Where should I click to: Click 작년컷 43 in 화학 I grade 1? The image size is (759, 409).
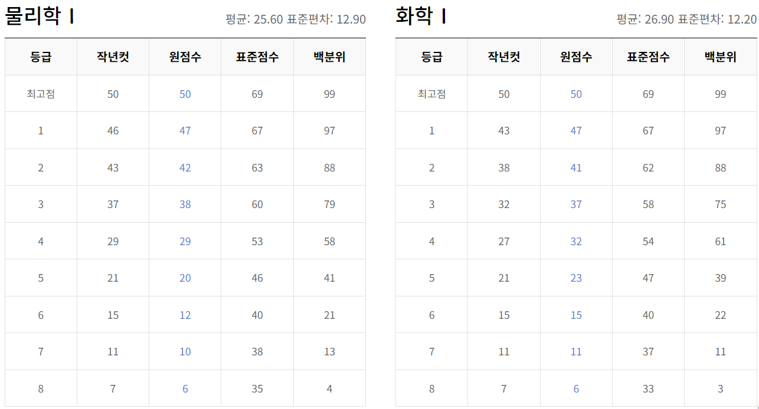[x=503, y=131]
